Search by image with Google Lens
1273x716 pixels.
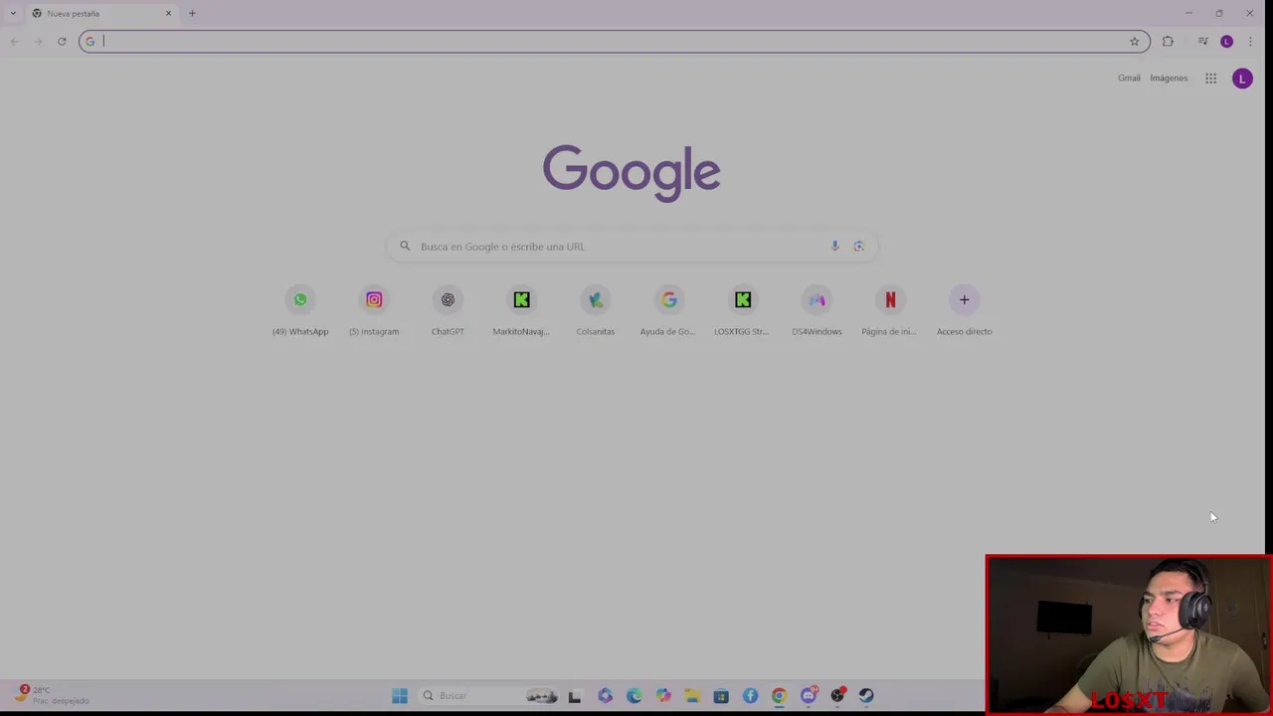[859, 247]
